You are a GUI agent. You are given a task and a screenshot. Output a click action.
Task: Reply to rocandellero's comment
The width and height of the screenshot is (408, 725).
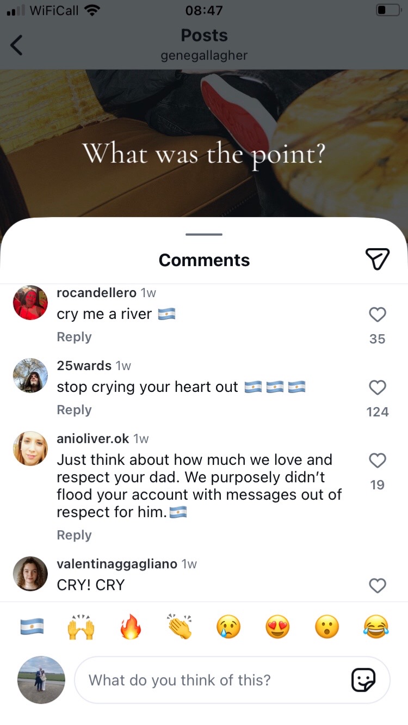[x=74, y=337]
